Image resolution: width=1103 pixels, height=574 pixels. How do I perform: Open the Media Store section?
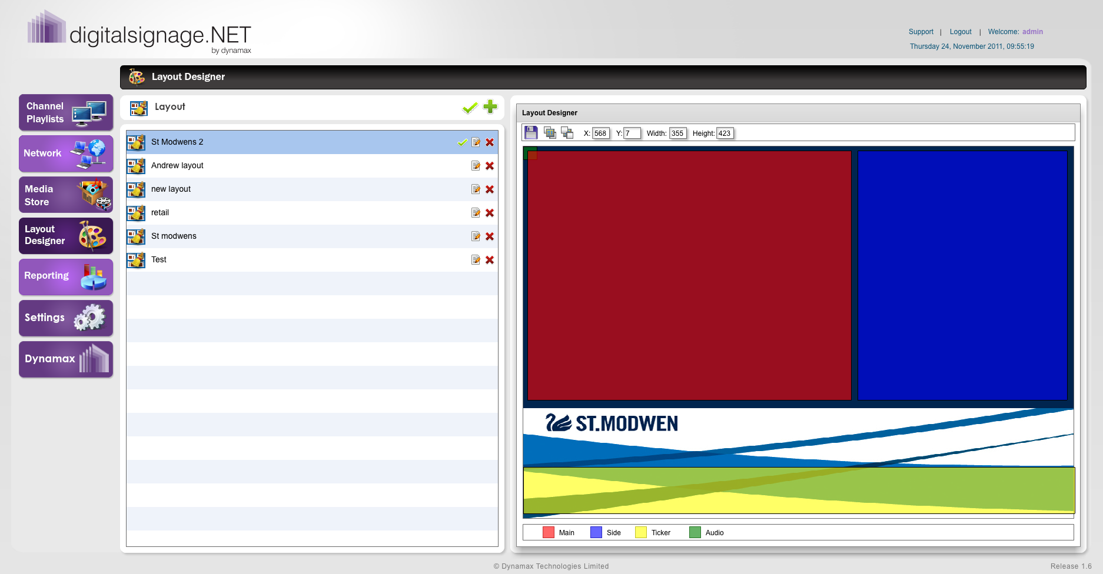[66, 195]
